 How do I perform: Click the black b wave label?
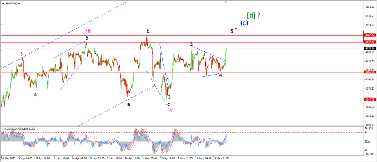coord(148,31)
